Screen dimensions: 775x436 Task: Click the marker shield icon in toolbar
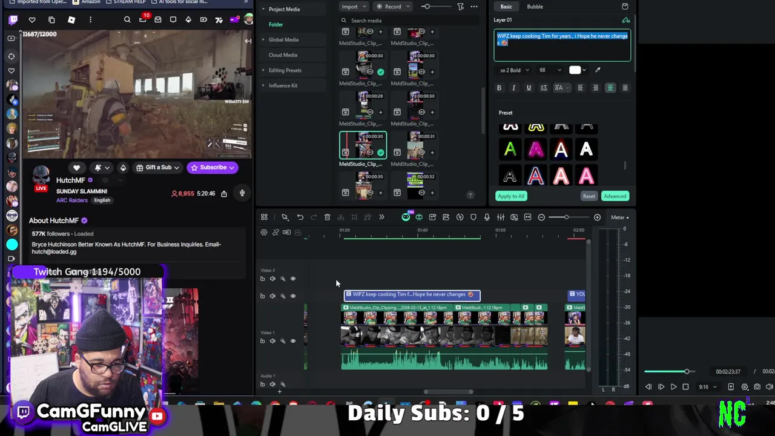click(473, 217)
